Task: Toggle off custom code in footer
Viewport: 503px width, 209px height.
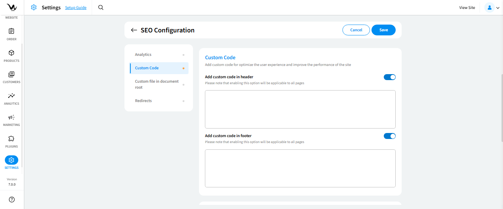Action: pyautogui.click(x=389, y=136)
